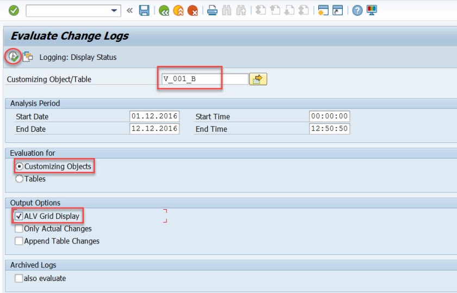Select the Tables radio button
457x293 pixels.
coord(19,179)
